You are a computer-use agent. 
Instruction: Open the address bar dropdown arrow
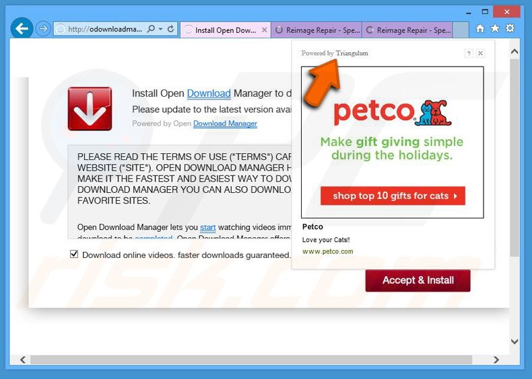pos(160,29)
